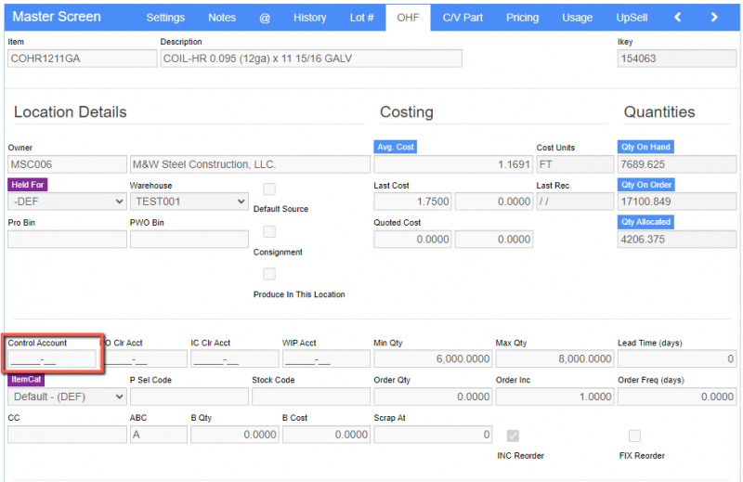The height and width of the screenshot is (482, 743).
Task: Toggle the FIX Reorder checkbox
Action: pos(634,436)
